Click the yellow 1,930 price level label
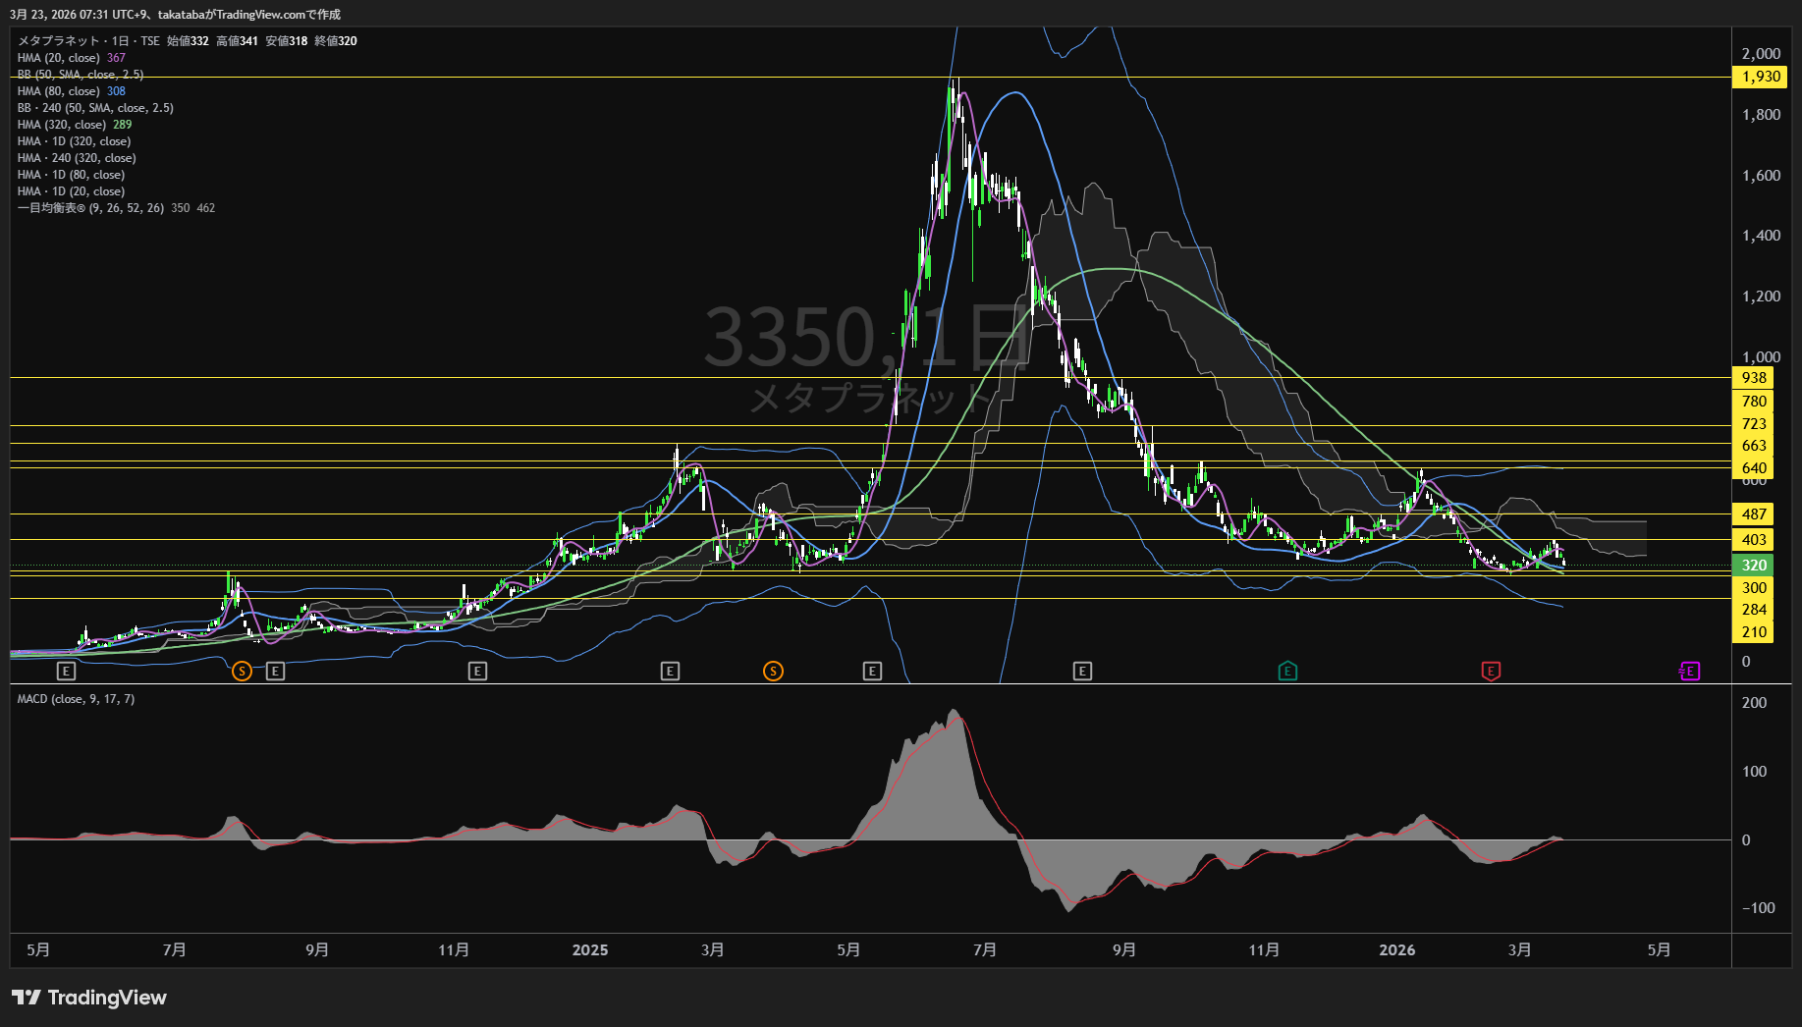The width and height of the screenshot is (1802, 1027). [x=1760, y=77]
